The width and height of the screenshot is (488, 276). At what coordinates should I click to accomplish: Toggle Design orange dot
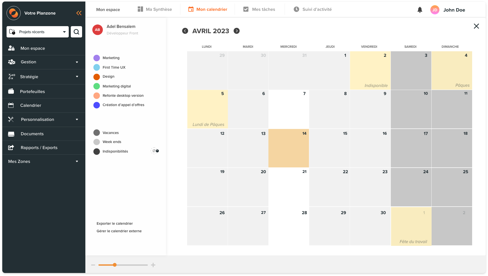pyautogui.click(x=97, y=77)
